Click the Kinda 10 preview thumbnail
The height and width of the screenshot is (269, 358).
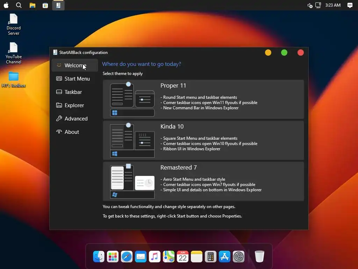click(132, 140)
